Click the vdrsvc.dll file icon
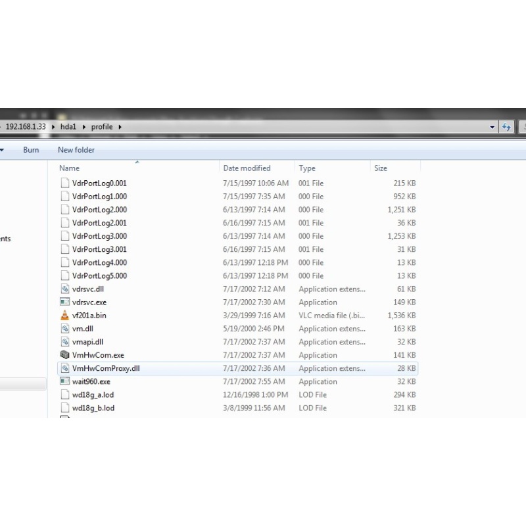The width and height of the screenshot is (526, 526). click(64, 289)
